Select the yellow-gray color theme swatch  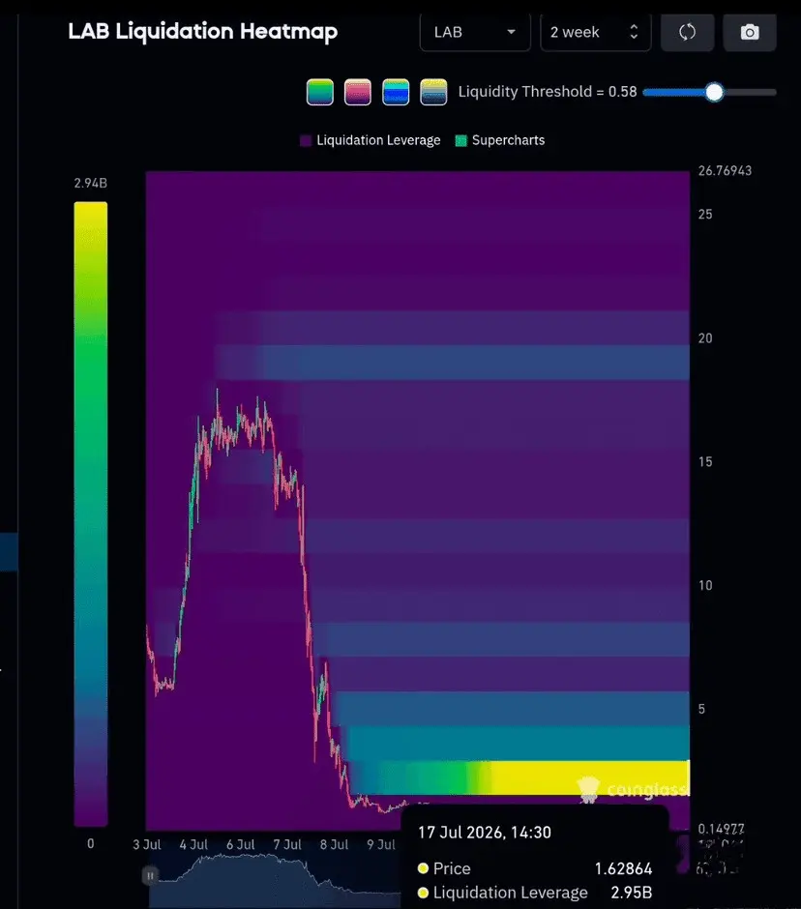433,92
